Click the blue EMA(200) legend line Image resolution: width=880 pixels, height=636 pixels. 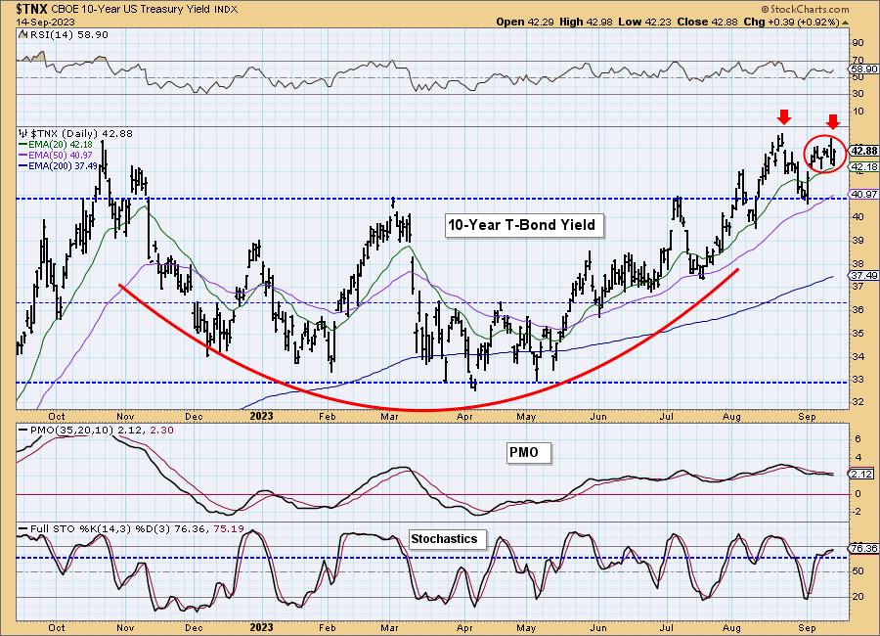23,165
